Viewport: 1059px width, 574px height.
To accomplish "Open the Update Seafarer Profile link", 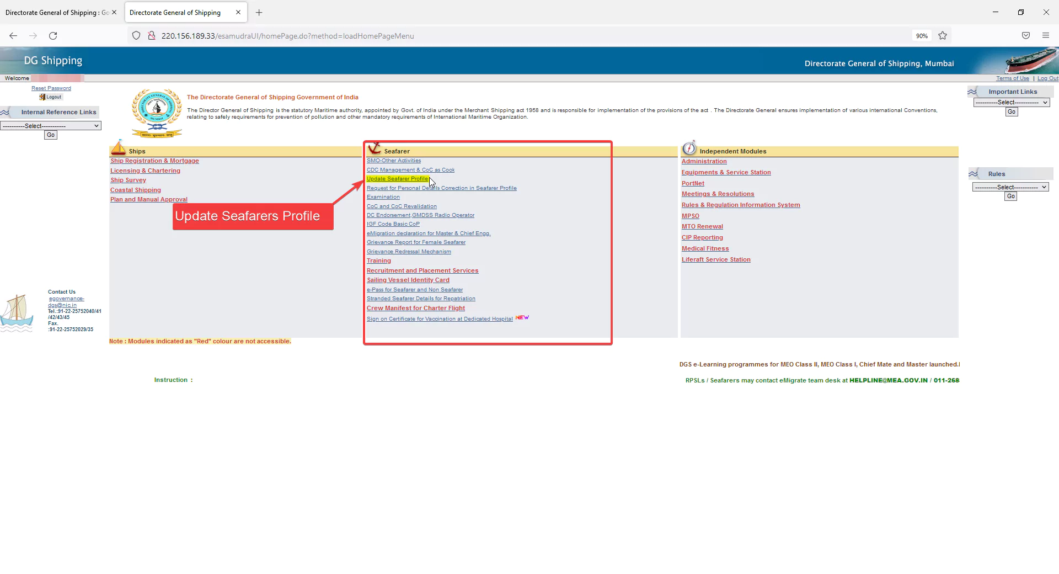I will click(397, 179).
